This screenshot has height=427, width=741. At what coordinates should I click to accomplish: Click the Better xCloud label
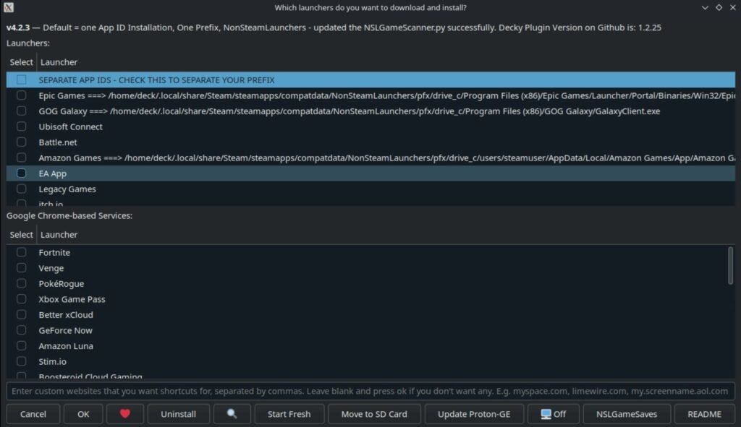point(66,315)
